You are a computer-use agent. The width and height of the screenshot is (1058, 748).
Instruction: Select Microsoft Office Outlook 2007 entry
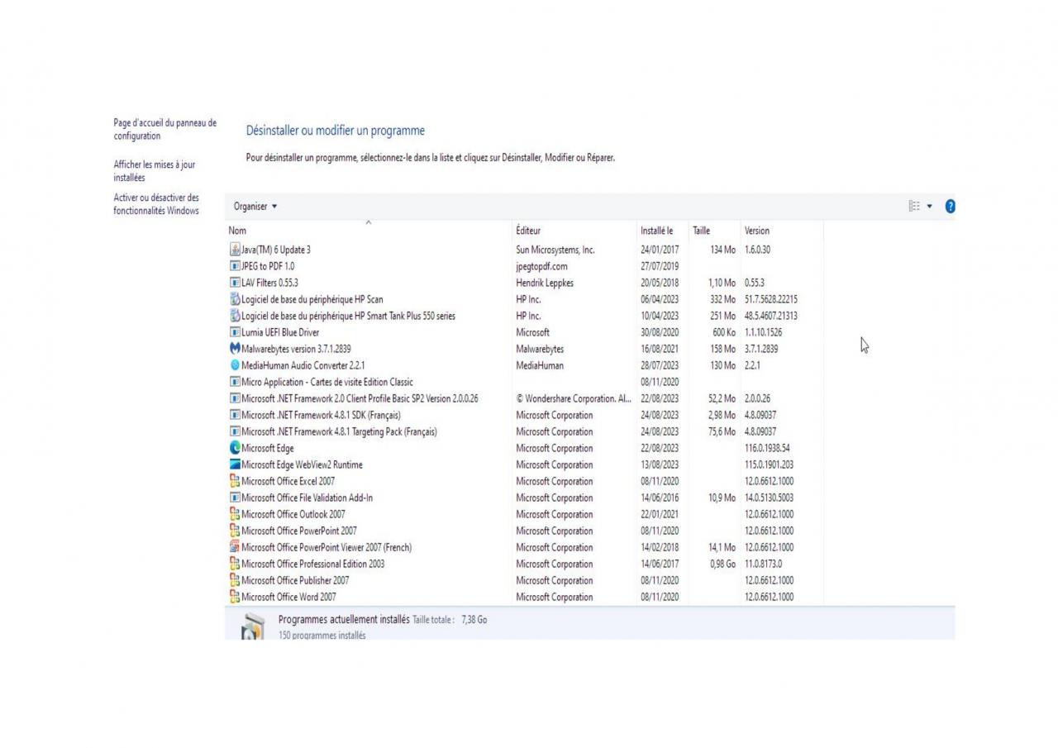coord(293,514)
